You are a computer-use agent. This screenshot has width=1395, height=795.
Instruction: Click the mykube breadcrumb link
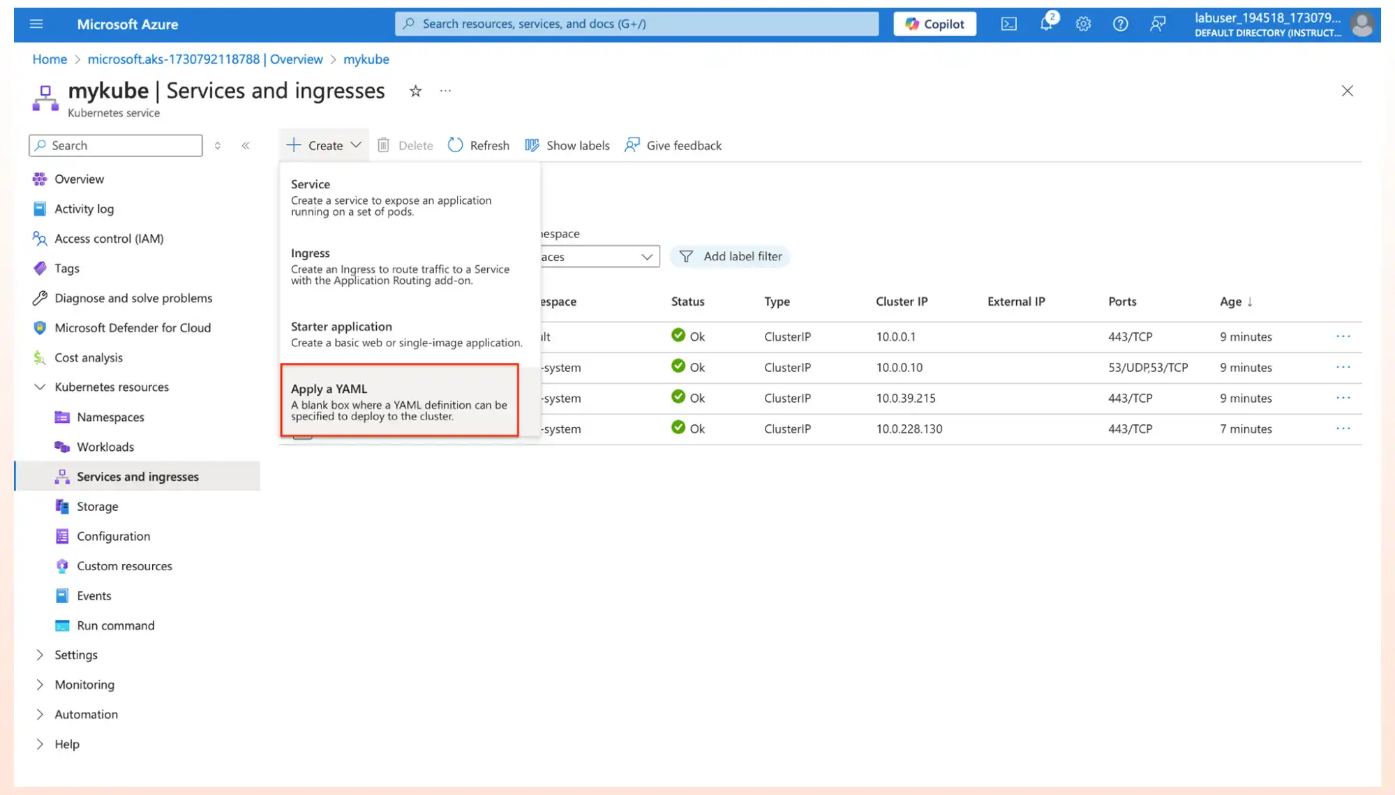(366, 59)
